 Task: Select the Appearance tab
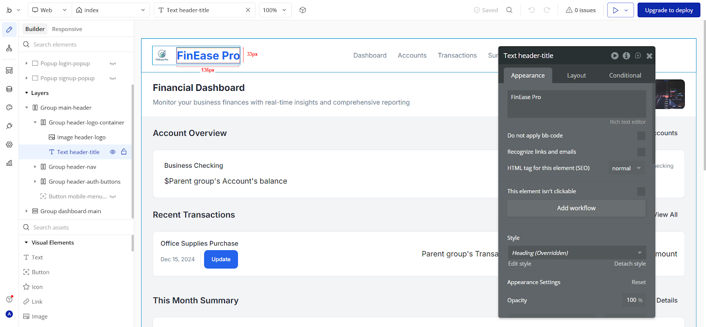tap(528, 75)
